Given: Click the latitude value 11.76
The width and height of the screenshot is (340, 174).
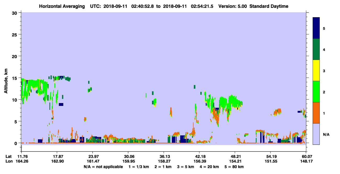Looking at the screenshot, I should [21, 157].
